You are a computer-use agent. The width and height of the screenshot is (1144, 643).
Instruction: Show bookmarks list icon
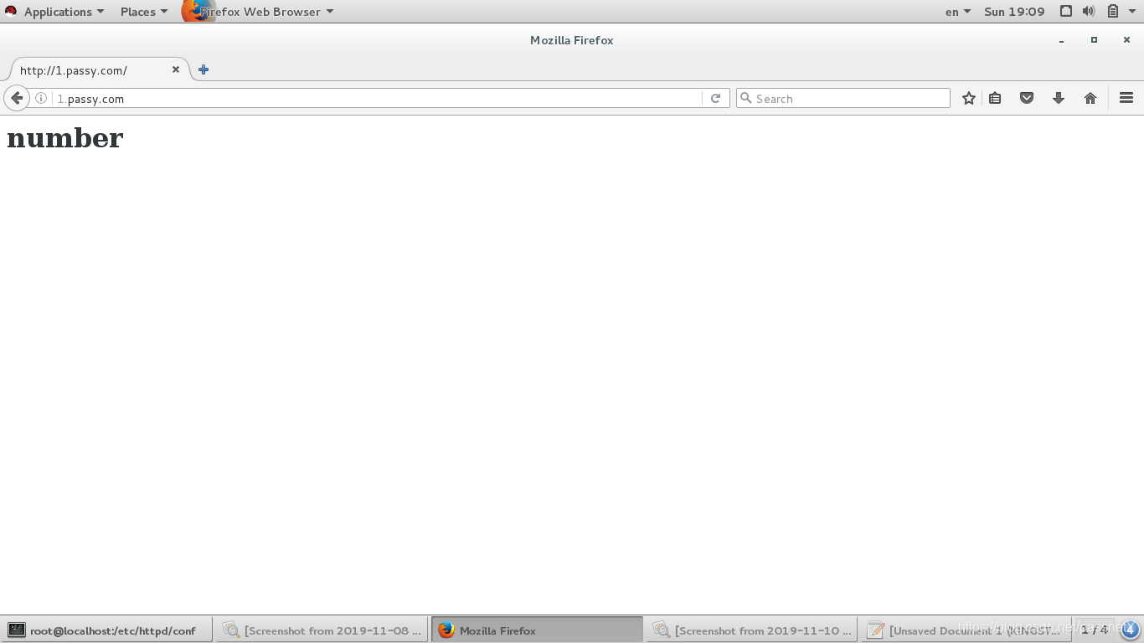point(995,98)
